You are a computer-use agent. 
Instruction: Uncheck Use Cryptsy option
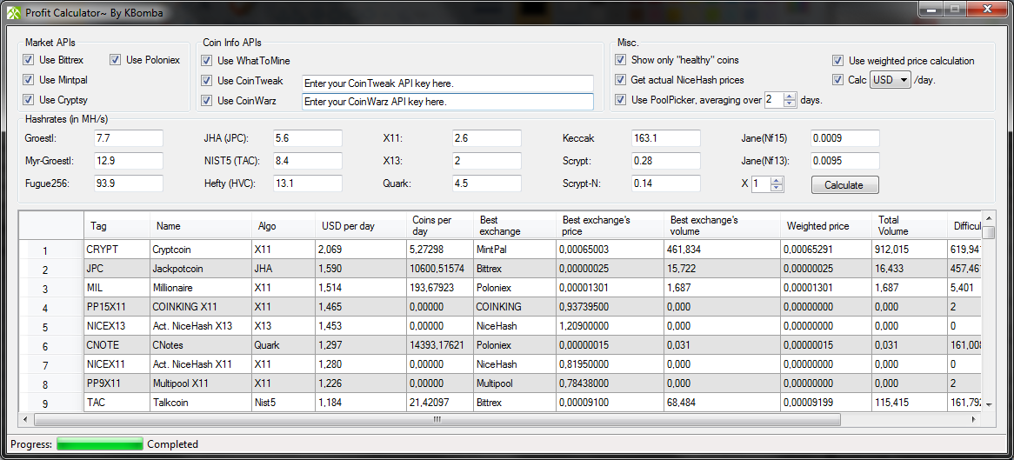(x=28, y=100)
